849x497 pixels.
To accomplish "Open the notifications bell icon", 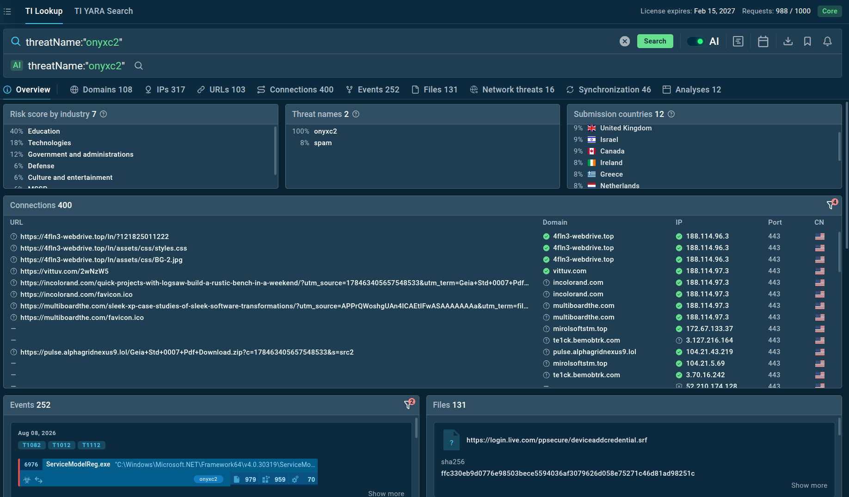I will (x=827, y=41).
